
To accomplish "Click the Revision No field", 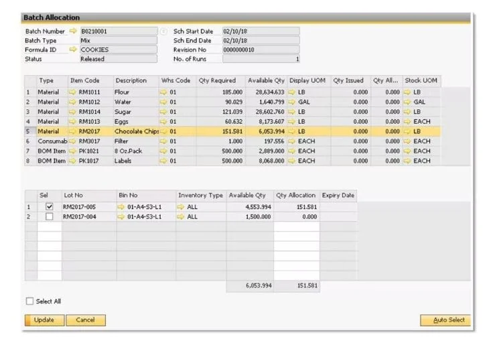I will coord(261,50).
